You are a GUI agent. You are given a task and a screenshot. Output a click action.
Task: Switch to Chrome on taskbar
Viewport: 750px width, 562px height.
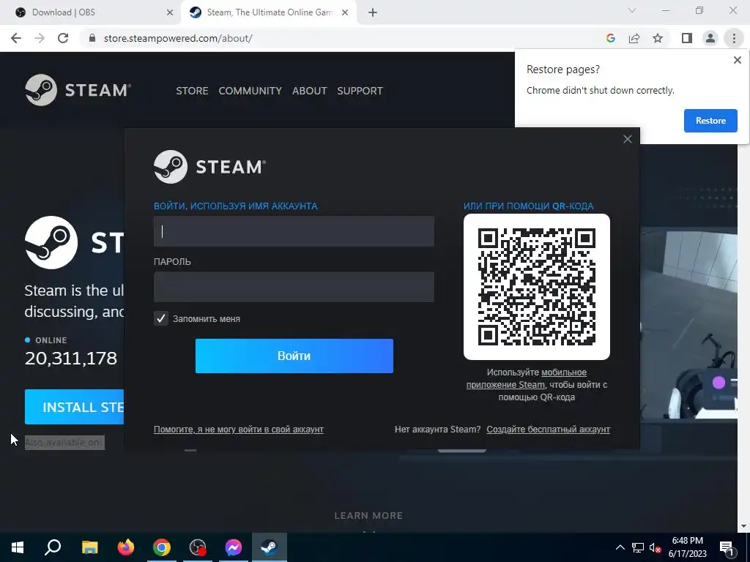[x=162, y=547]
